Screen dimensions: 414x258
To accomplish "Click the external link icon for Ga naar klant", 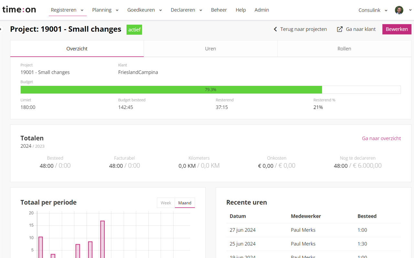I will click(340, 29).
